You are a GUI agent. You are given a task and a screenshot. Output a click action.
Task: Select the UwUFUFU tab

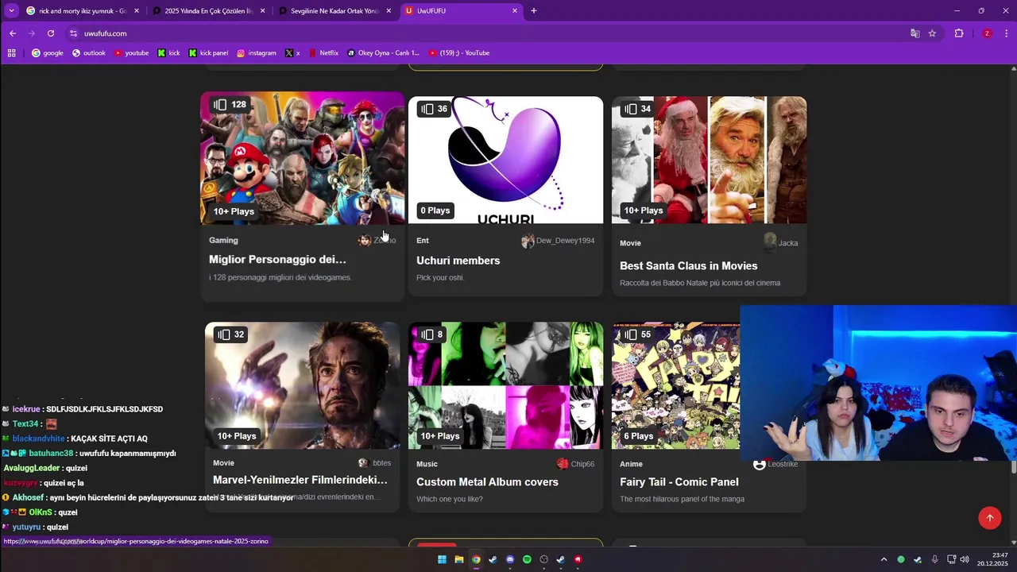(x=462, y=11)
